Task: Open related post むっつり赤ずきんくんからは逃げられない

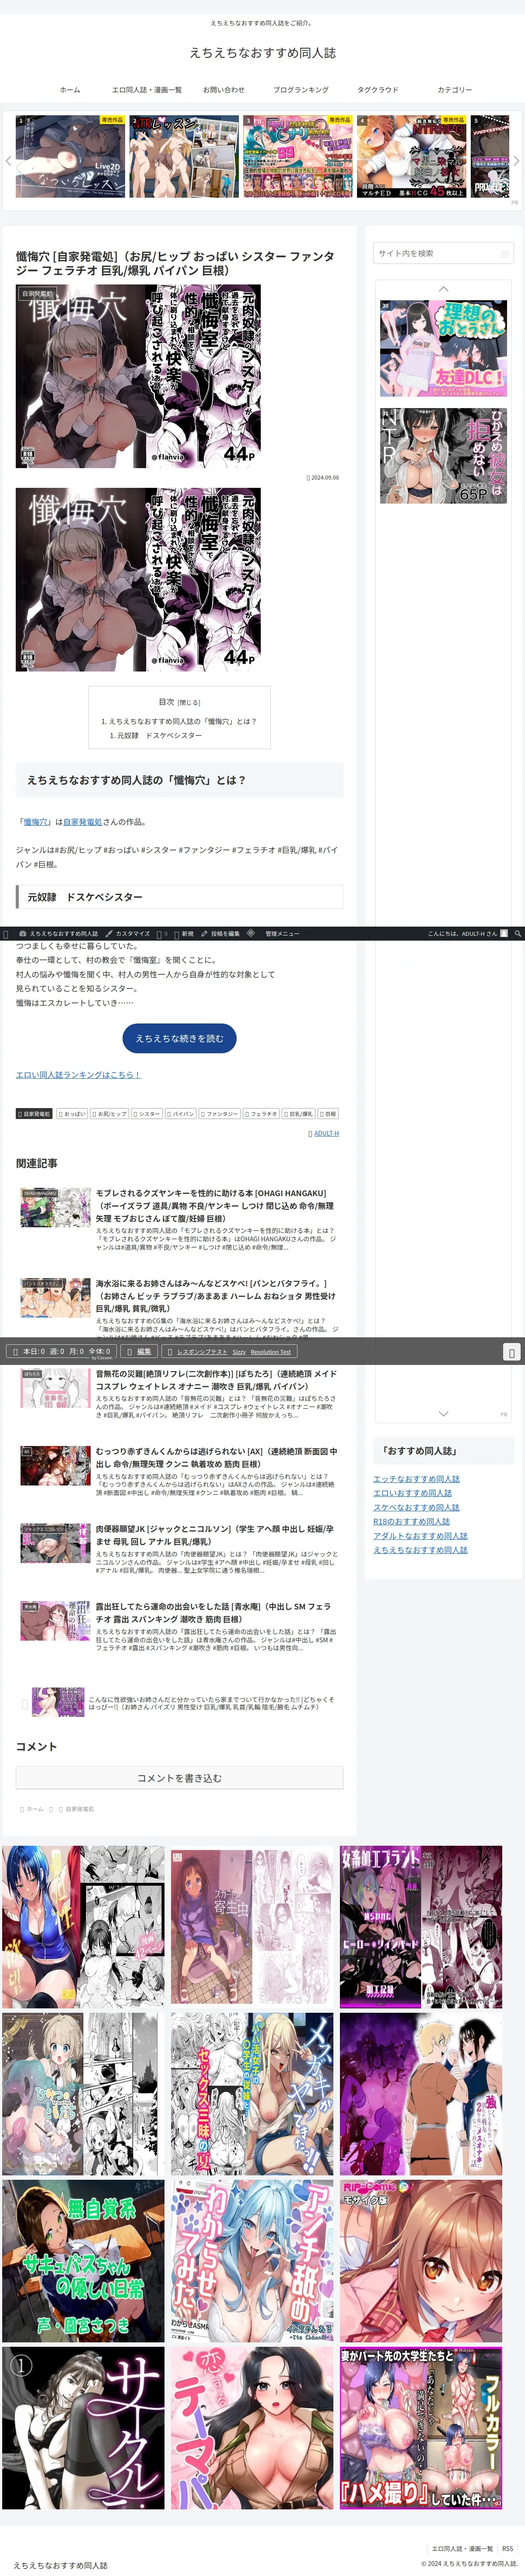Action: 180,1472
